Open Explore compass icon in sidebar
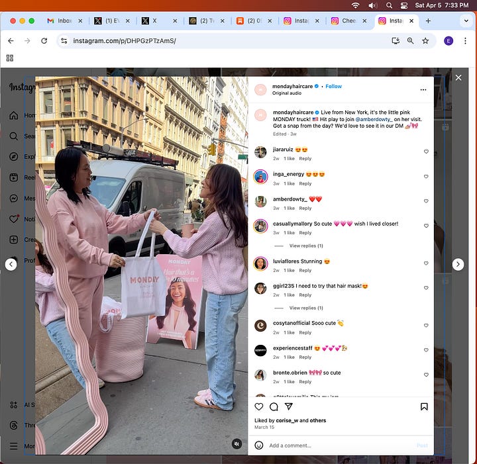This screenshot has width=477, height=464. pos(13,156)
